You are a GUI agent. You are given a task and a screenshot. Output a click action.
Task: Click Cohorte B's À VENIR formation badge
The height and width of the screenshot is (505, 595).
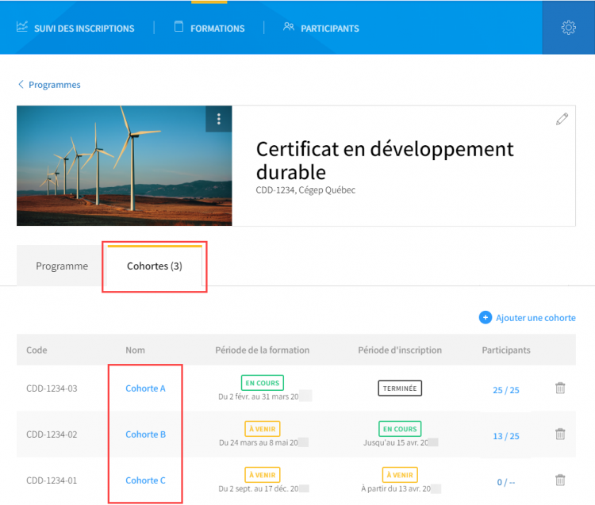(263, 428)
